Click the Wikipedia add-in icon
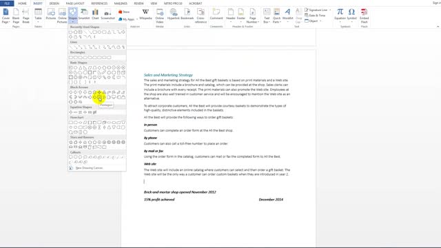This screenshot has height=248, width=441. (x=145, y=14)
